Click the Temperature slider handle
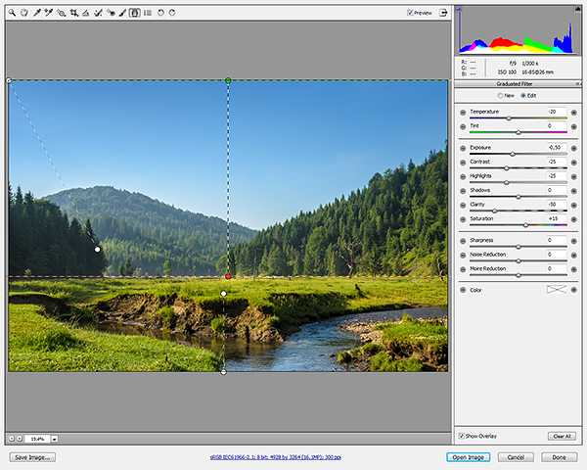The height and width of the screenshot is (470, 587). 509,118
